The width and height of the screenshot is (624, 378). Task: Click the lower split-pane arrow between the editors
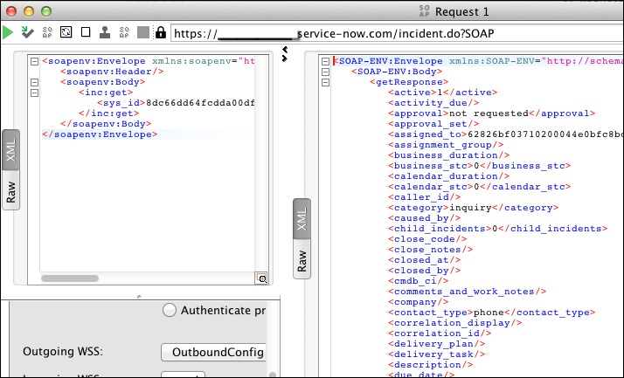click(285, 58)
